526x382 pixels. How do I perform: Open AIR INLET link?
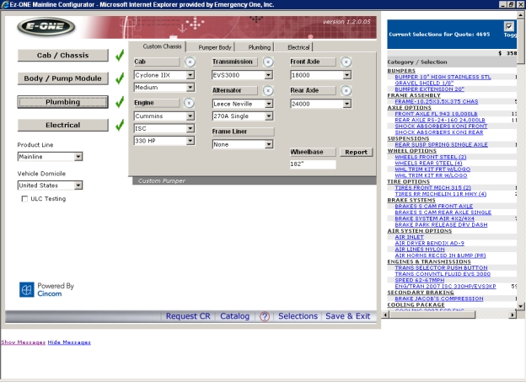[x=410, y=237]
